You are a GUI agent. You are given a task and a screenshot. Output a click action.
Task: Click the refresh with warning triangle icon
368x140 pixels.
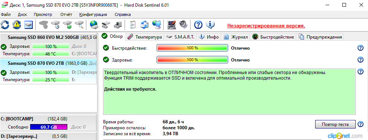point(17,24)
